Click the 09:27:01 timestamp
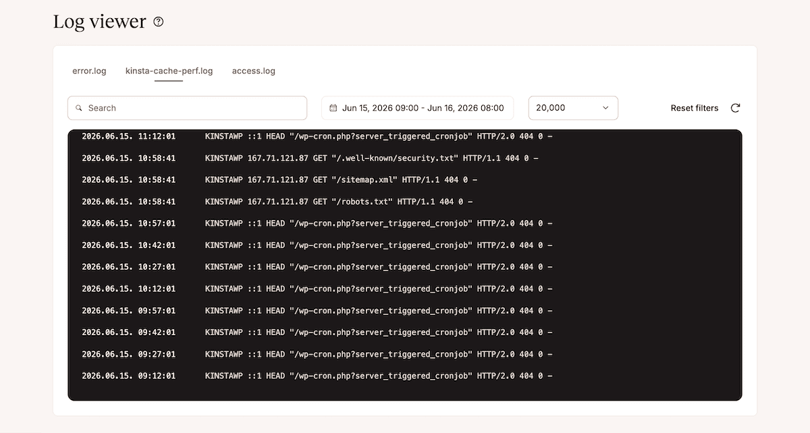The width and height of the screenshot is (810, 433). point(128,354)
